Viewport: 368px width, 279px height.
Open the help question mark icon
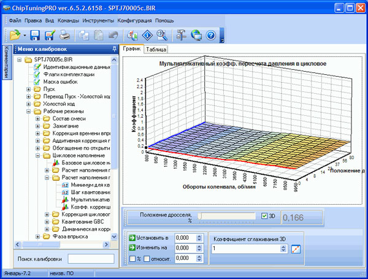[x=210, y=35]
